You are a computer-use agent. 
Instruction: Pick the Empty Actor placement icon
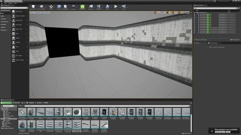(x=14, y=12)
